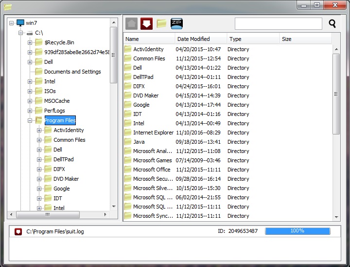The image size is (350, 267).
Task: Click the file list scroll up arrow
Action: (x=336, y=49)
